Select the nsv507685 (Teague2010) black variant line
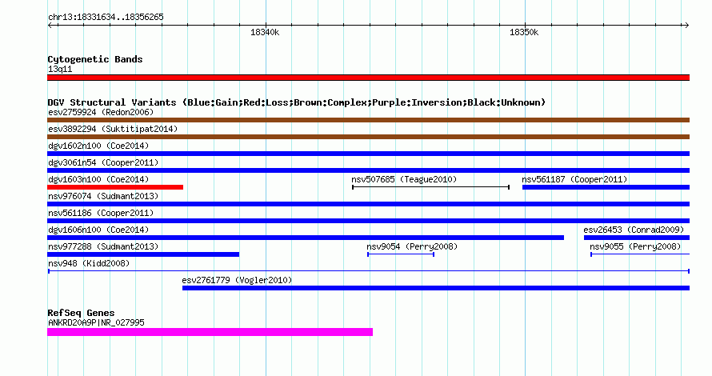 (431, 187)
